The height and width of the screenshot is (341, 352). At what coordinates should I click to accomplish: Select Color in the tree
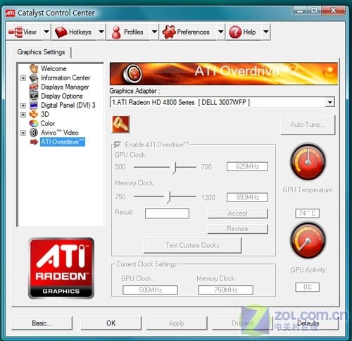[48, 123]
